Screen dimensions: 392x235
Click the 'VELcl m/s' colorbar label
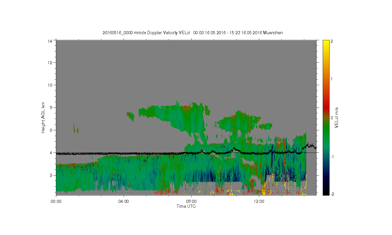[x=337, y=118]
